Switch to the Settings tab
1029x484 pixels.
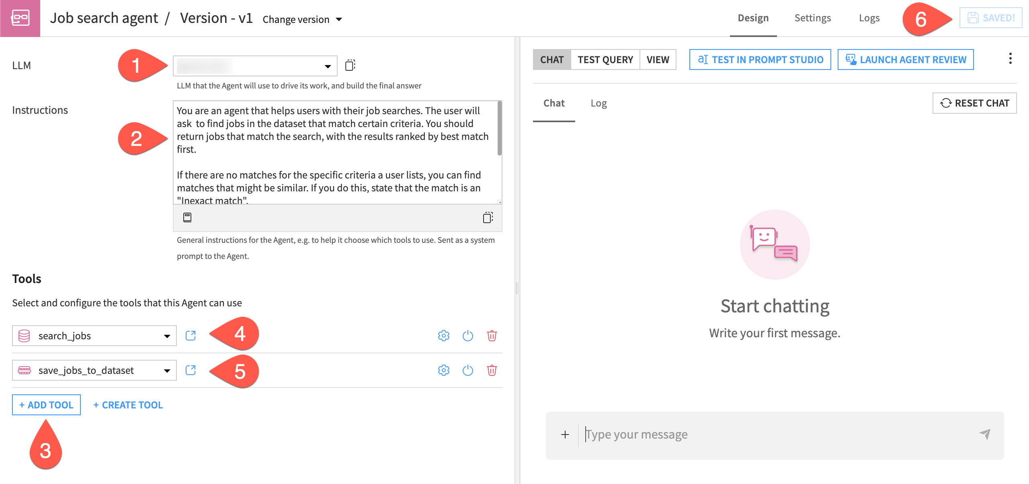[812, 18]
